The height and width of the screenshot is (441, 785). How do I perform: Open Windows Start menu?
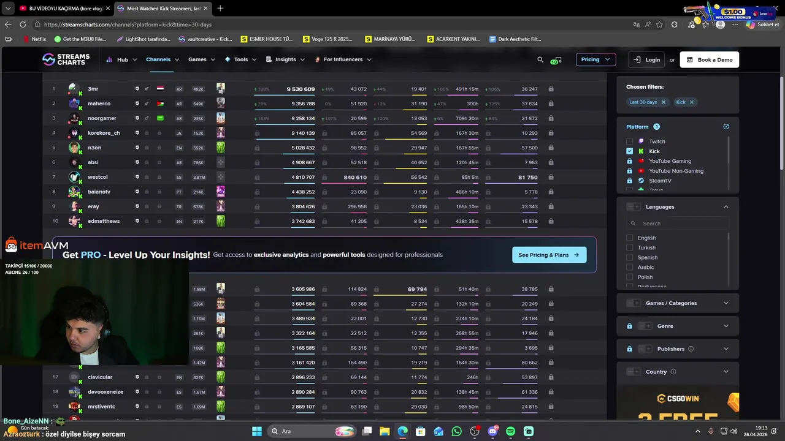tap(257, 431)
